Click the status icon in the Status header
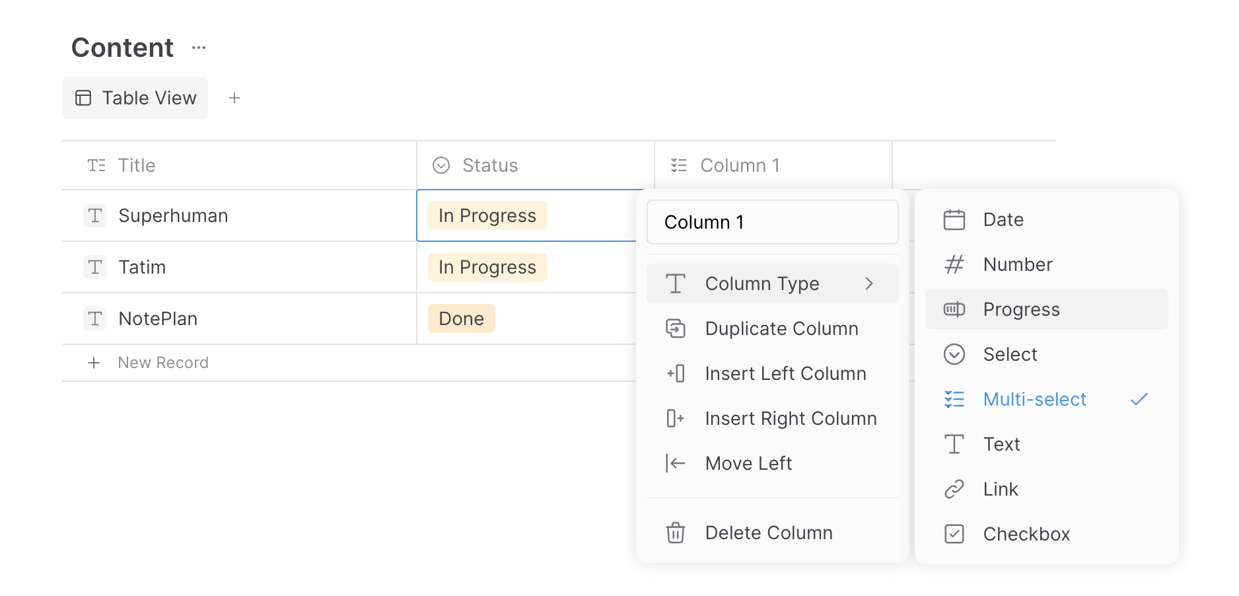 pyautogui.click(x=441, y=165)
